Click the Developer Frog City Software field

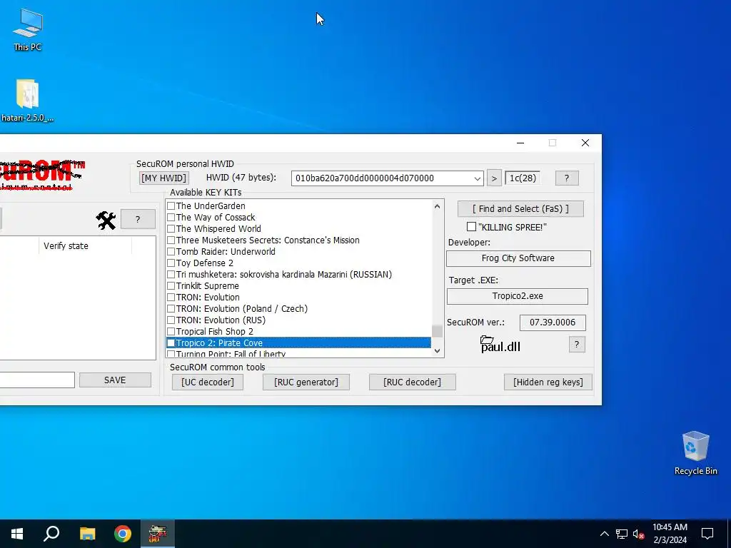point(518,258)
